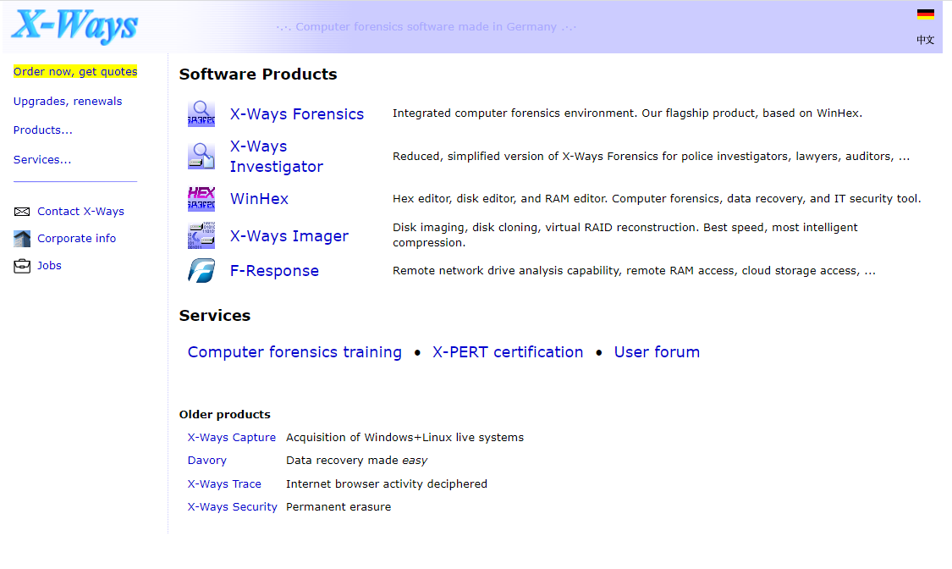Image resolution: width=952 pixels, height=569 pixels.
Task: Open Davory data recovery link
Action: click(207, 461)
